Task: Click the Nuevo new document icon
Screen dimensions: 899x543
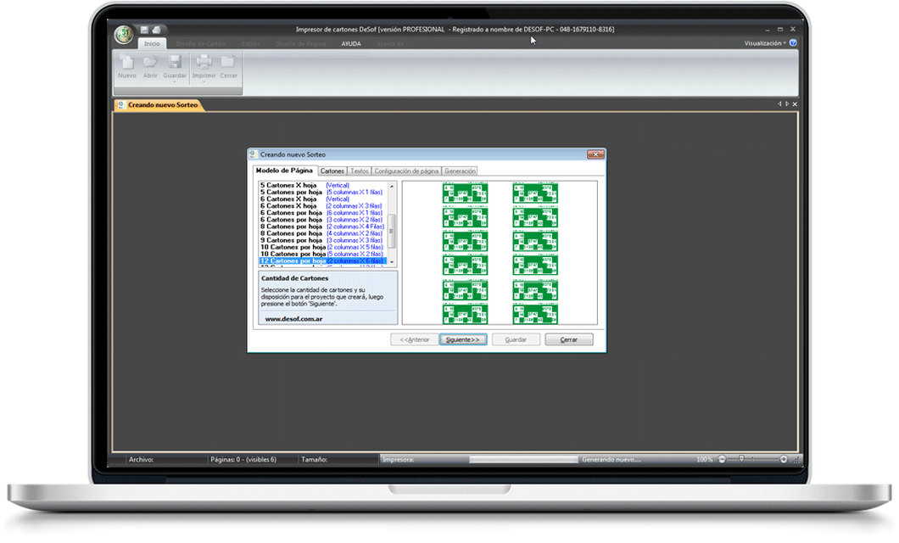Action: click(126, 62)
